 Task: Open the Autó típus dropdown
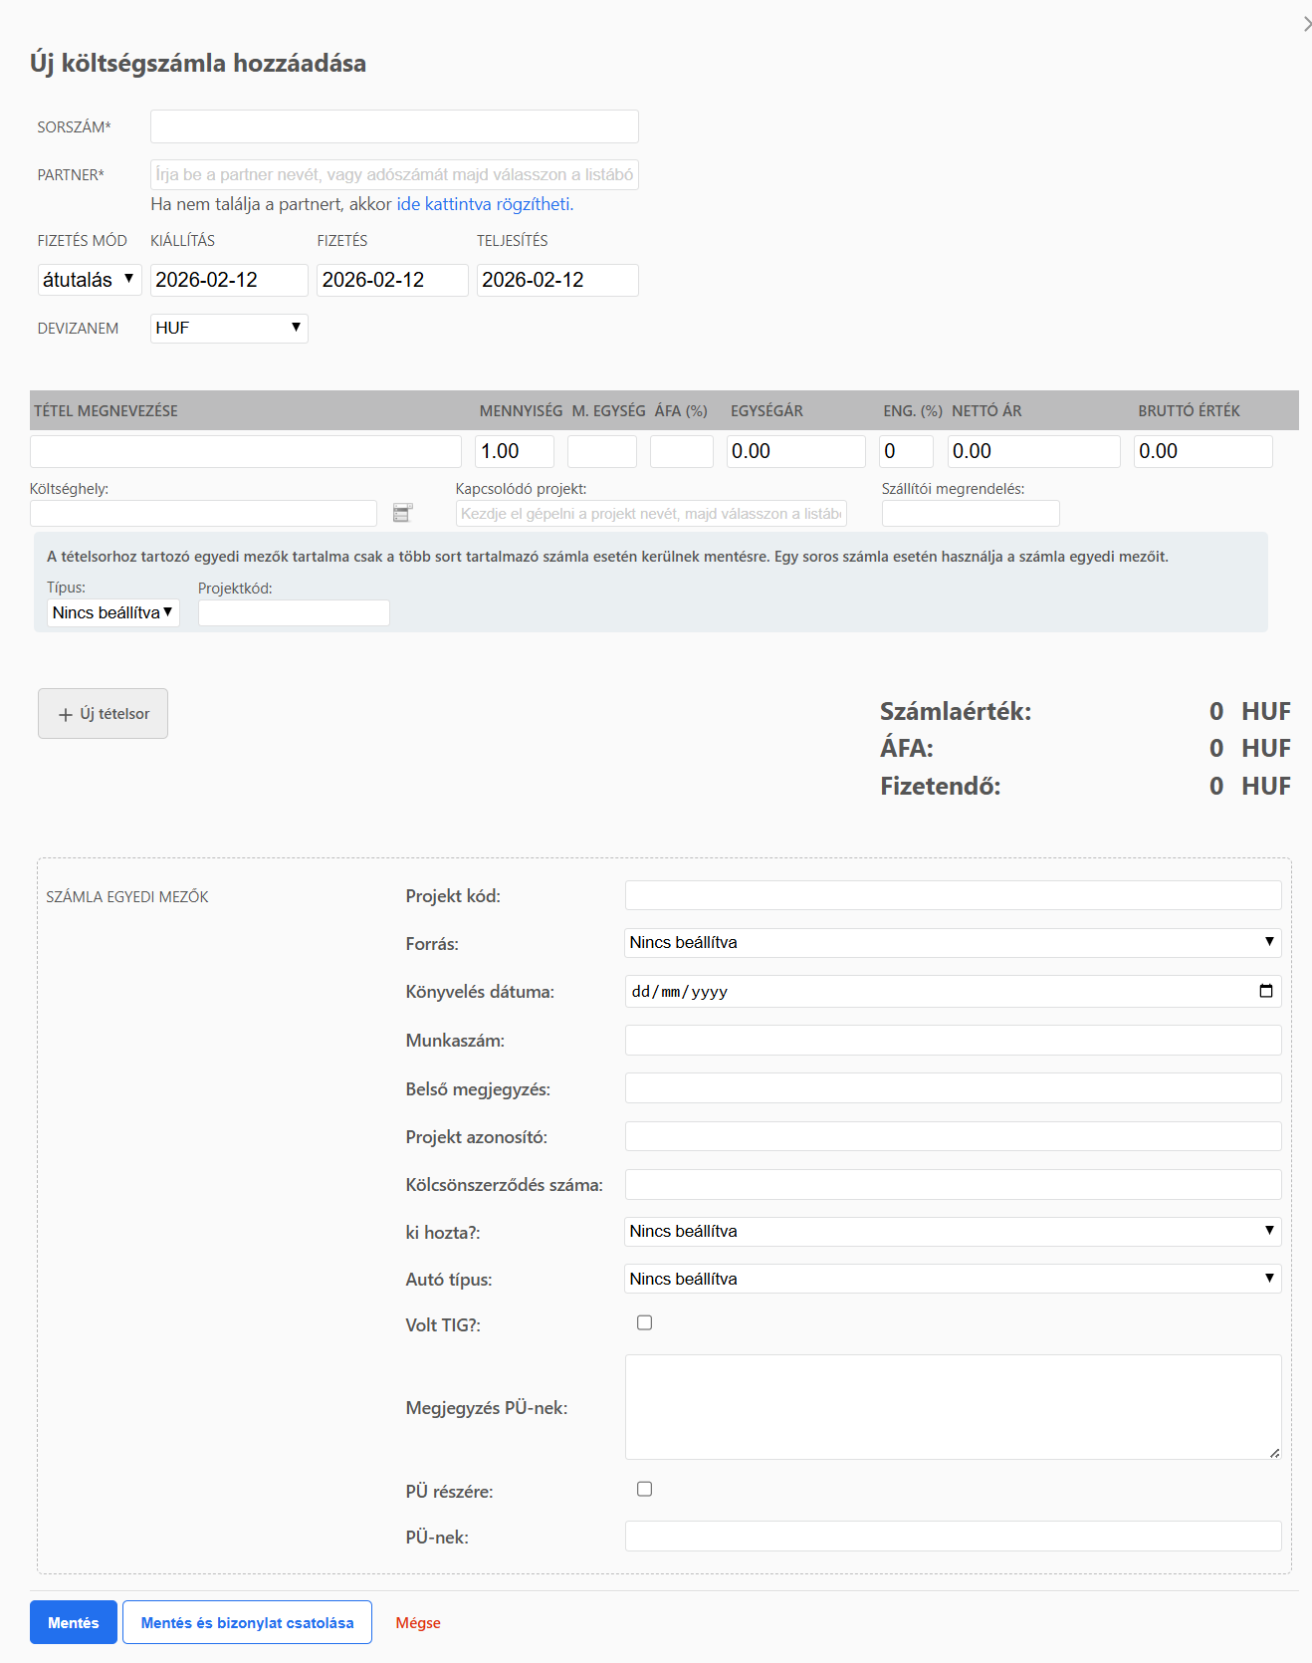pyautogui.click(x=952, y=1279)
